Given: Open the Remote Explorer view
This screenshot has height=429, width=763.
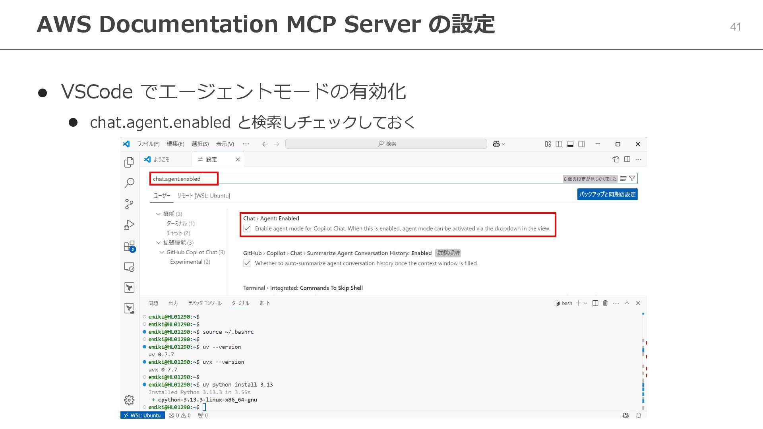Looking at the screenshot, I should point(129,267).
